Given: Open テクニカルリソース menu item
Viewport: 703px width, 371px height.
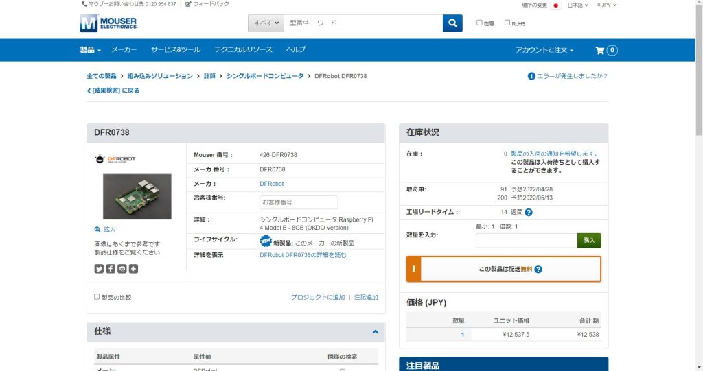Looking at the screenshot, I should pos(244,50).
